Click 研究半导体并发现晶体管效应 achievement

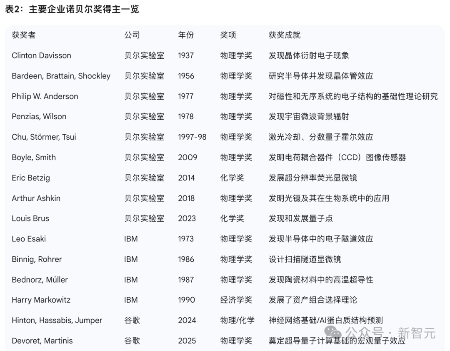coord(321,76)
